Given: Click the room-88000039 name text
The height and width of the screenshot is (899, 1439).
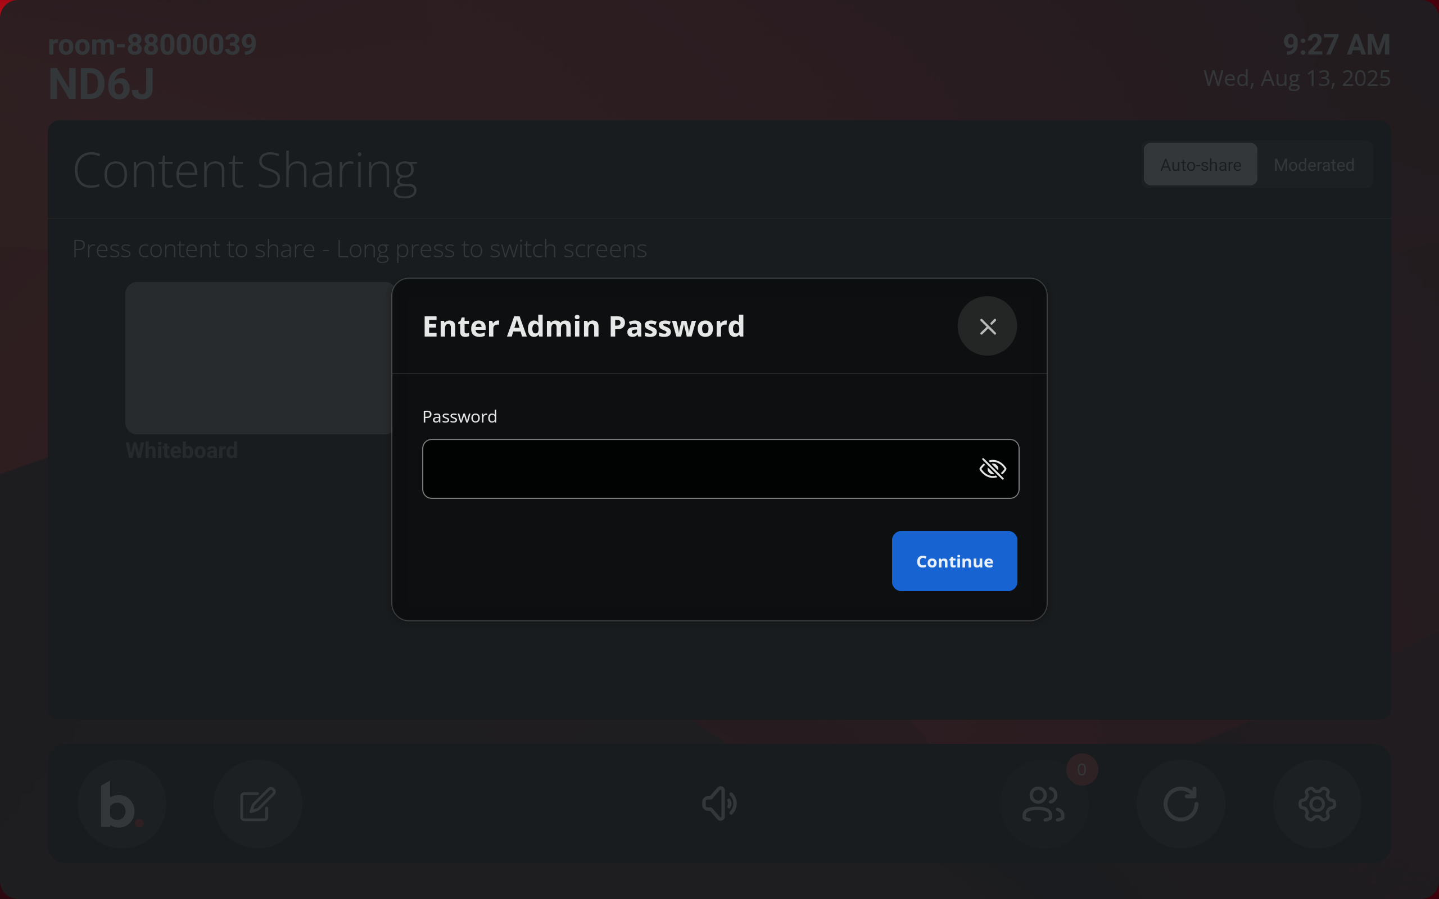Looking at the screenshot, I should (x=152, y=45).
